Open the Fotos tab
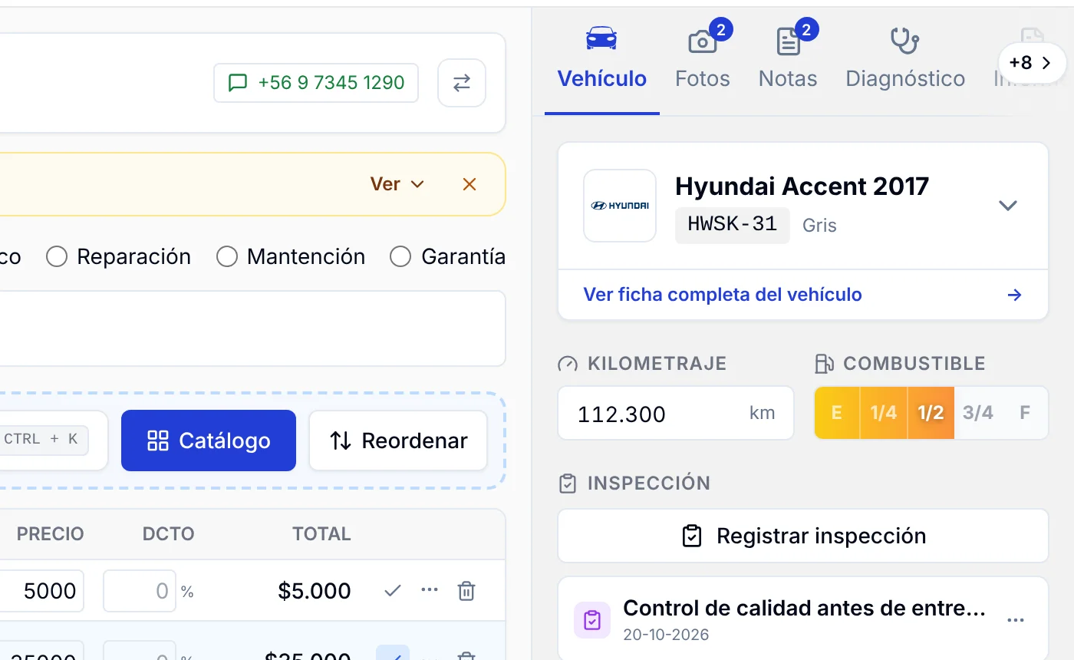 [703, 58]
